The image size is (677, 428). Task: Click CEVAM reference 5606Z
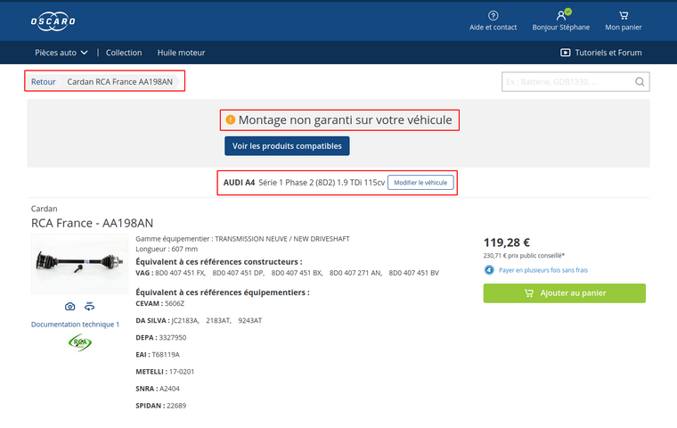pos(175,303)
